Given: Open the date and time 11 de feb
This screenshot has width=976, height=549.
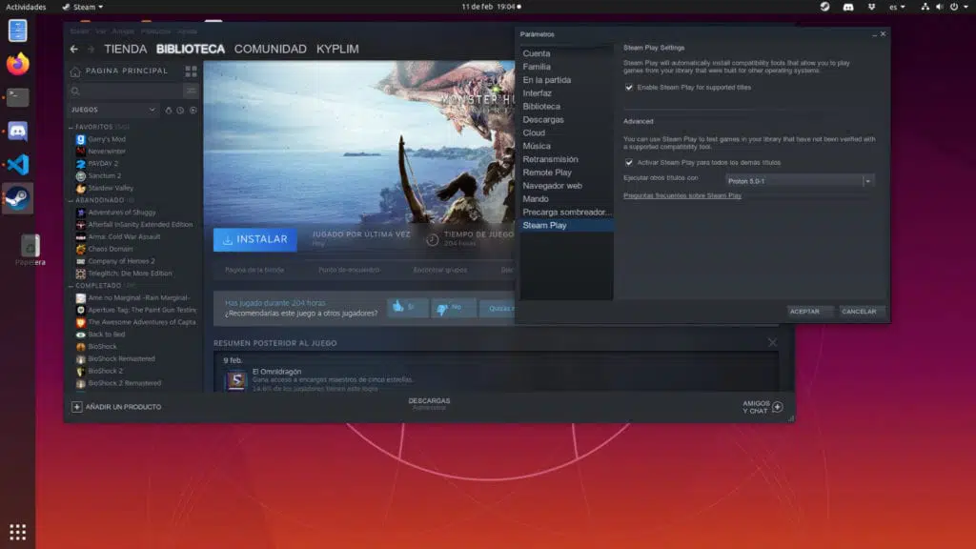Looking at the screenshot, I should 491,7.
